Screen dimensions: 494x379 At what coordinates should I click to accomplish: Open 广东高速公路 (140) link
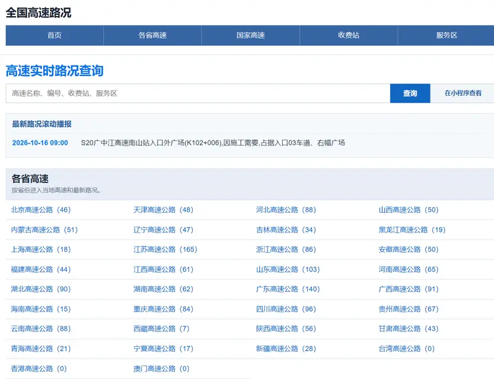pyautogui.click(x=288, y=289)
